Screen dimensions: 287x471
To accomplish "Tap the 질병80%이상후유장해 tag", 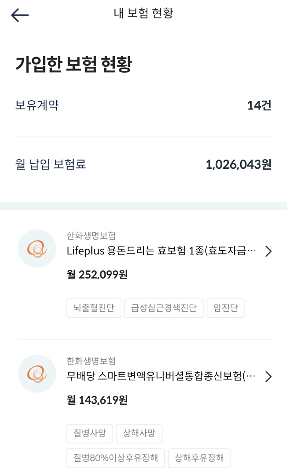I will pyautogui.click(x=116, y=458).
